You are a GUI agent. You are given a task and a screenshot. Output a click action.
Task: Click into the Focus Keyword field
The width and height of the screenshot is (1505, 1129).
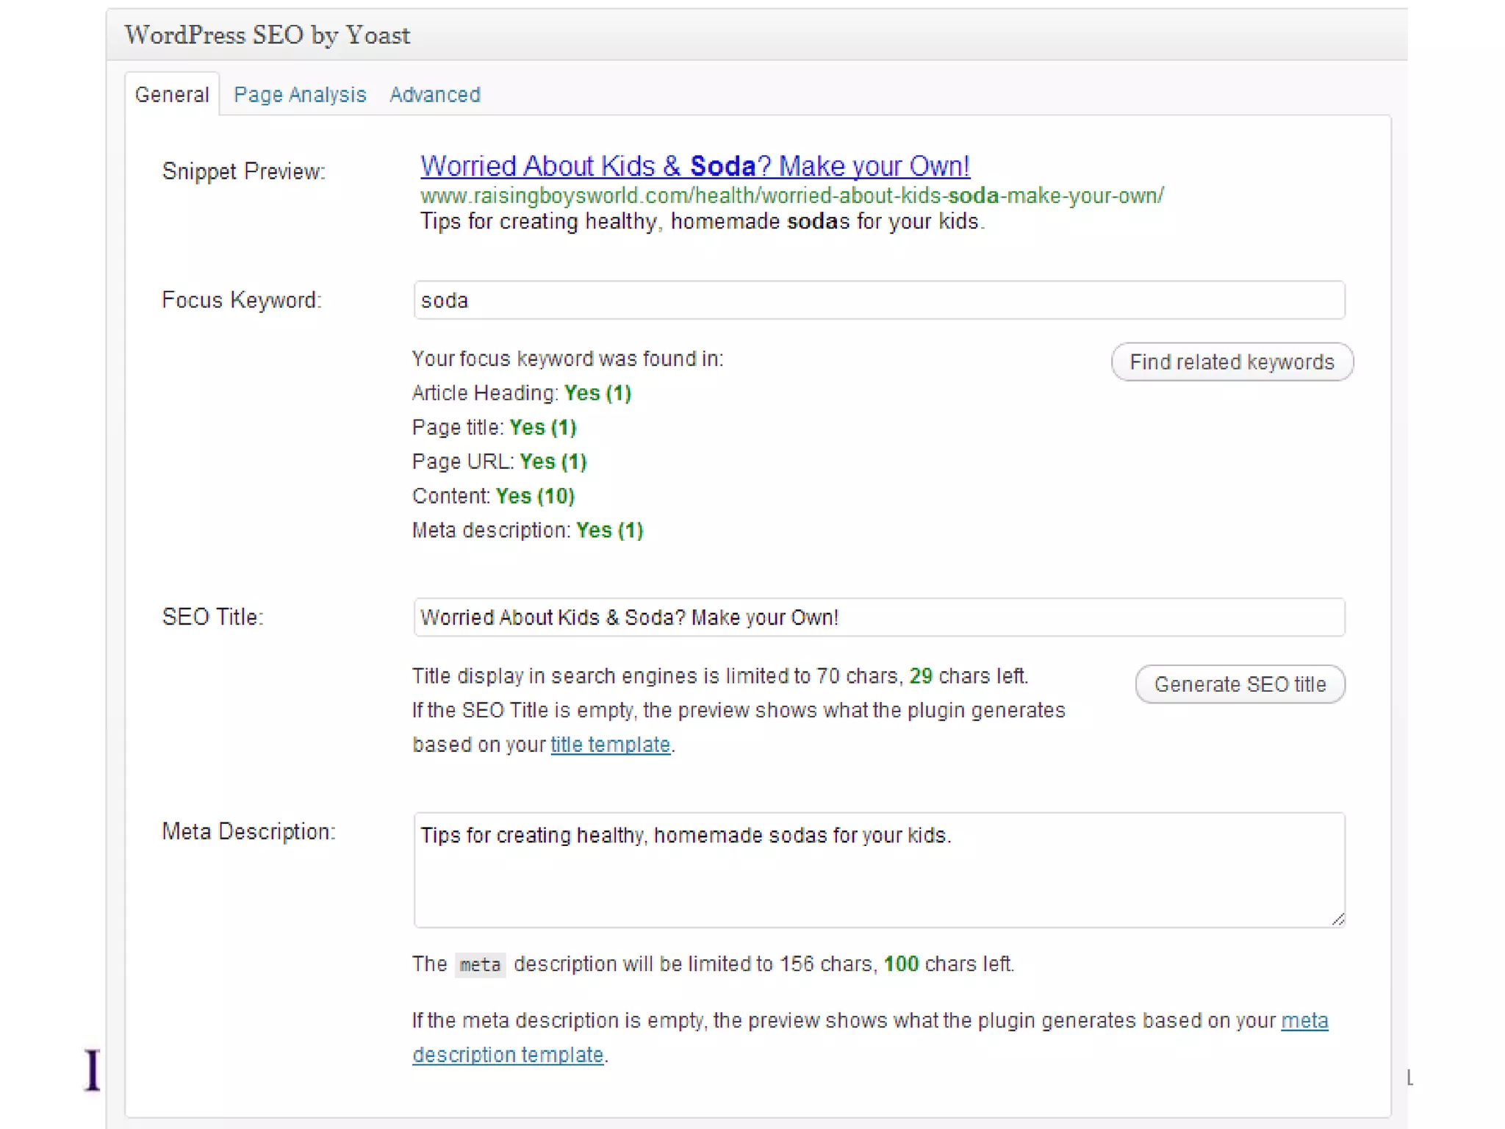pyautogui.click(x=879, y=300)
